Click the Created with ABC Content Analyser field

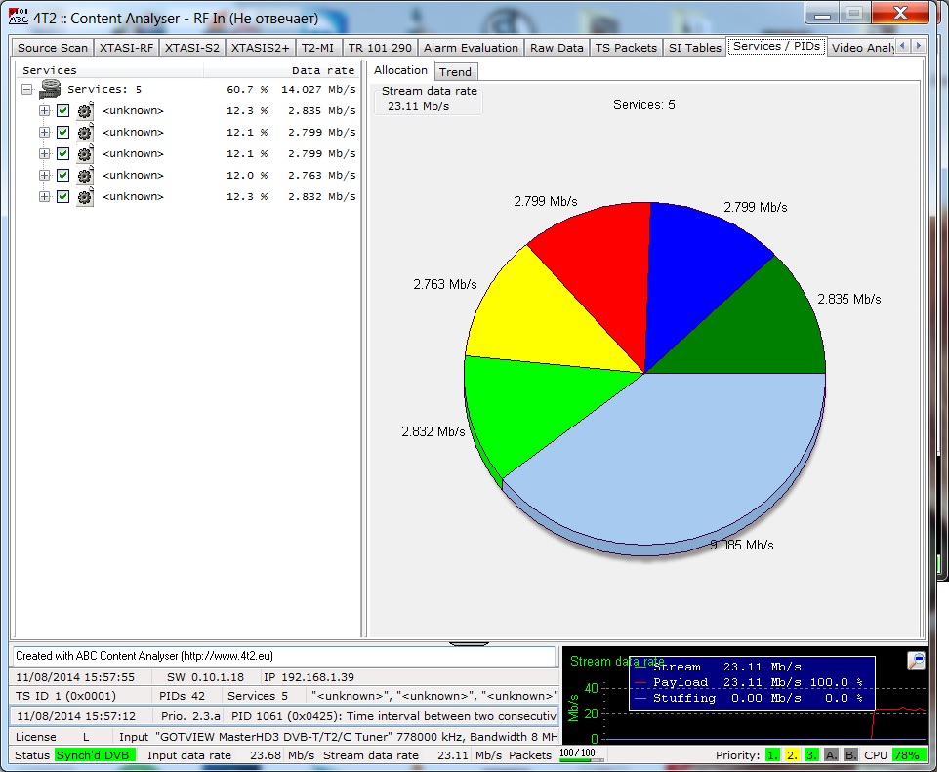tap(283, 656)
